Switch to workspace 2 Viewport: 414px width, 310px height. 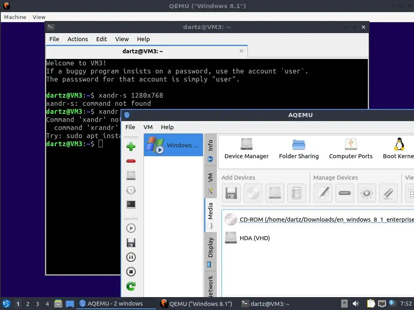[28, 304]
